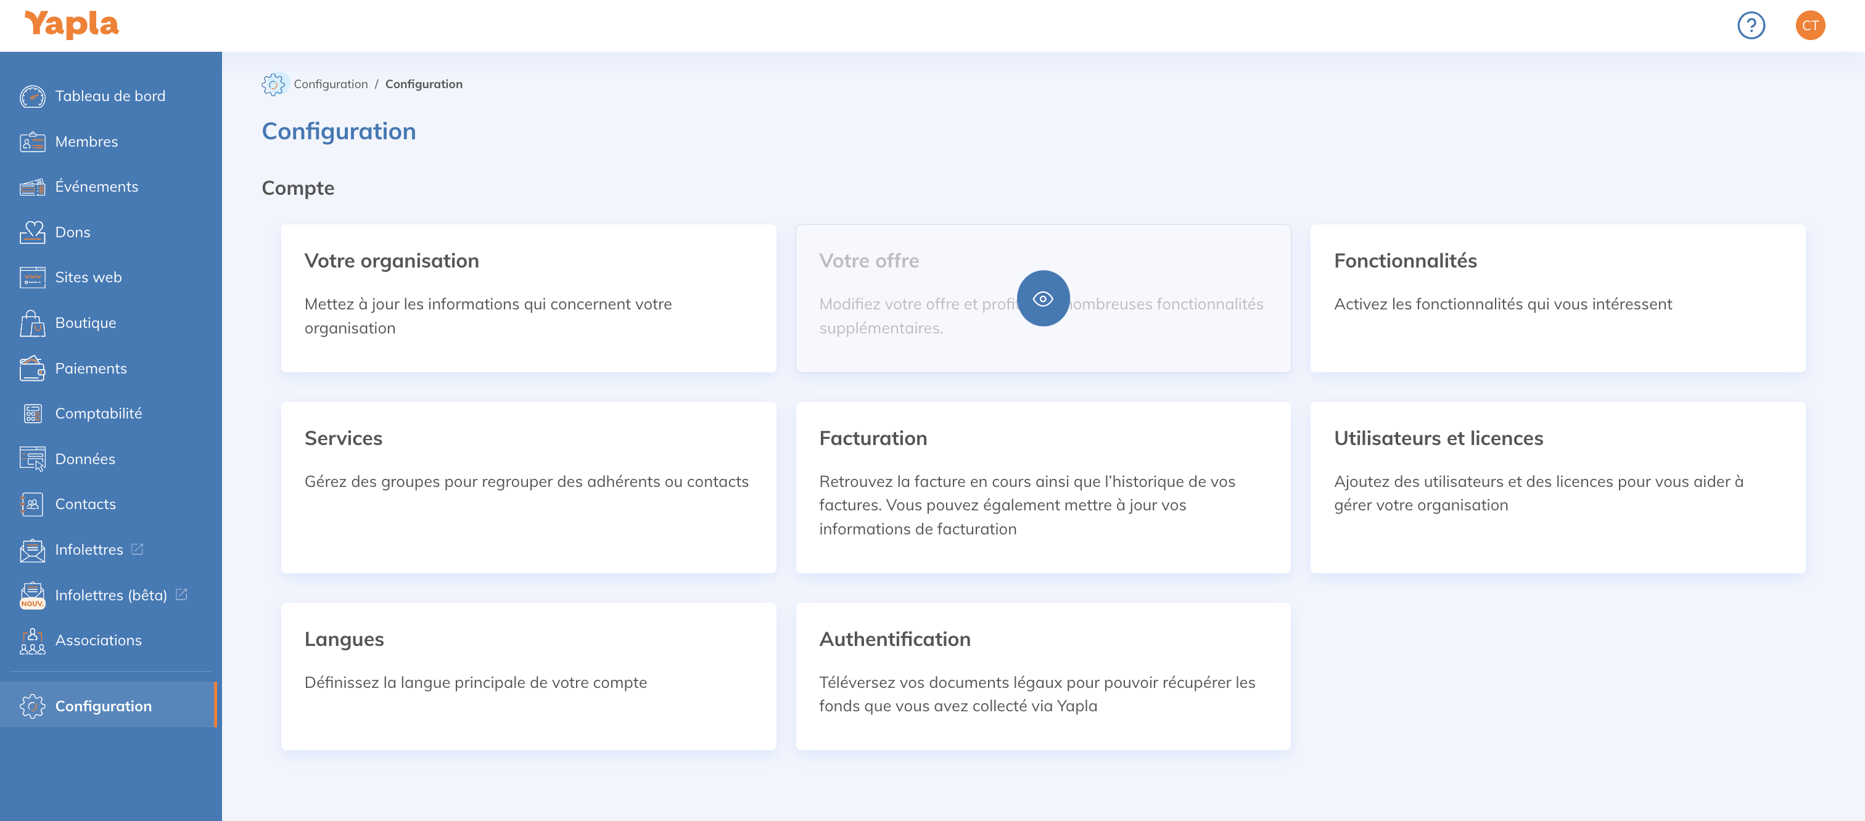
Task: Click the Membres sidebar icon
Action: (32, 142)
